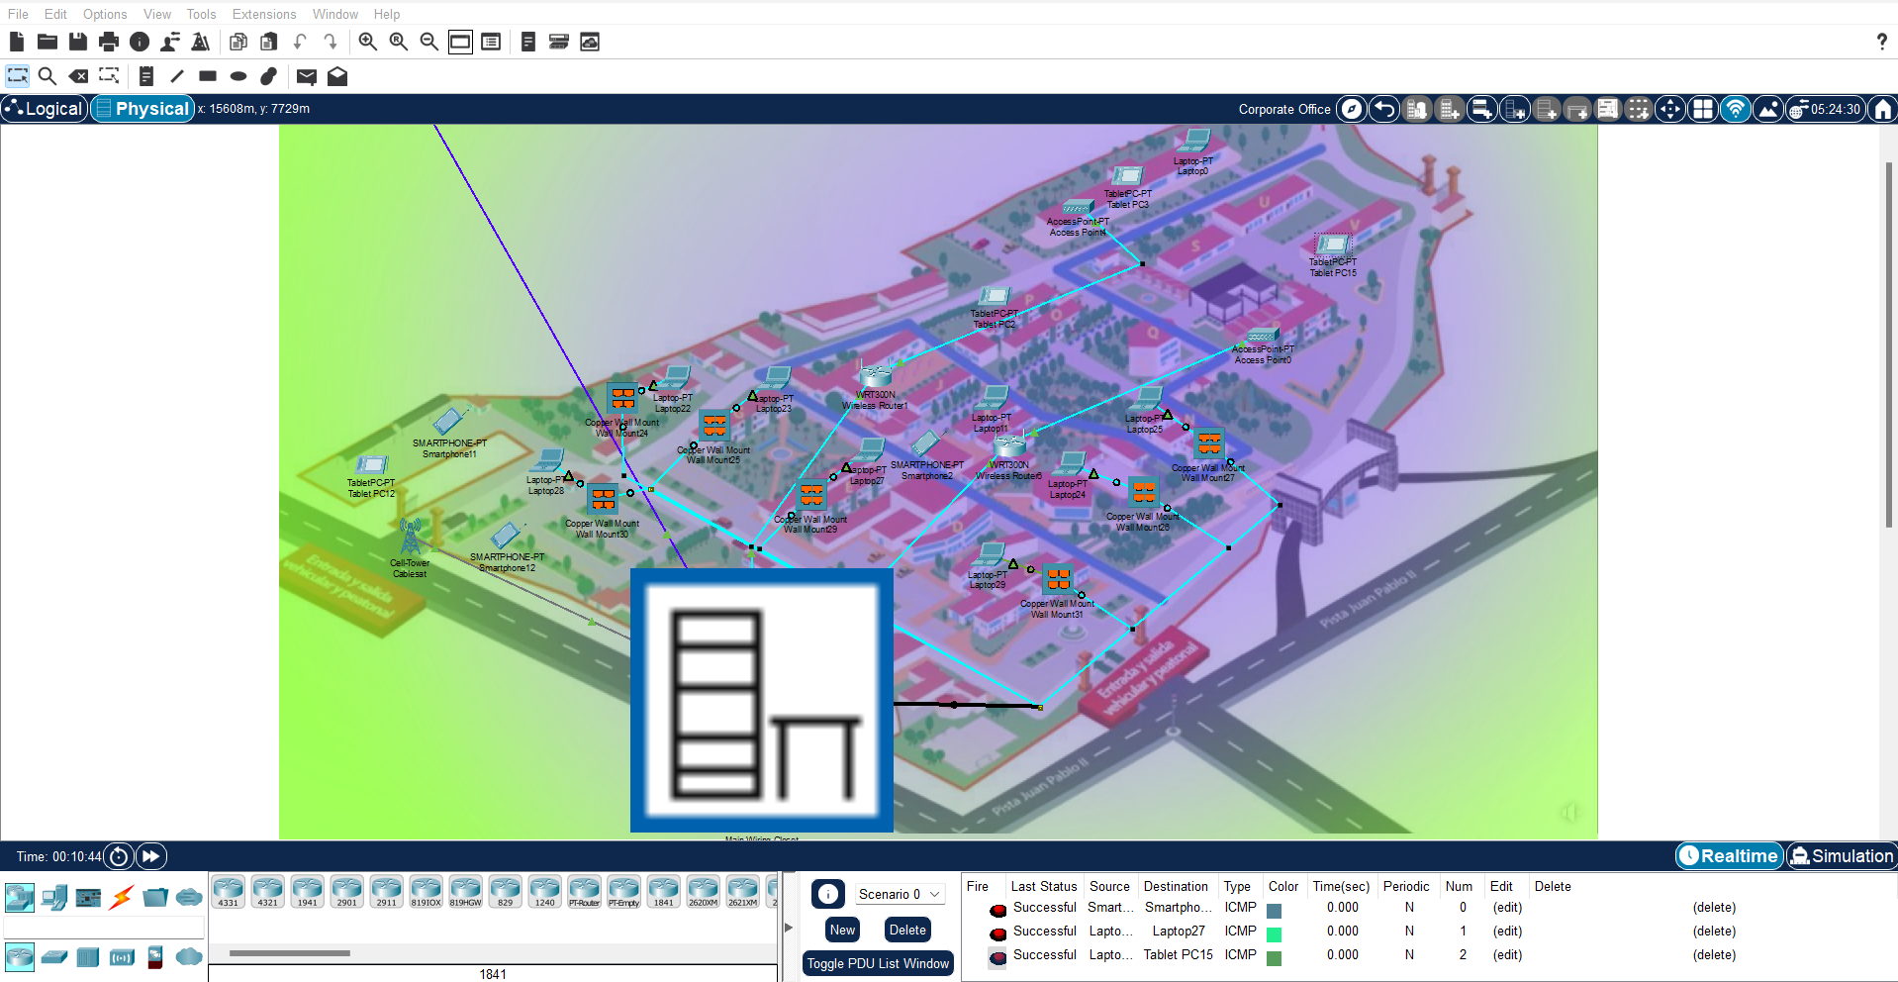Screen dimensions: 1898x982
Task: Select the Place Note tool
Action: [145, 76]
